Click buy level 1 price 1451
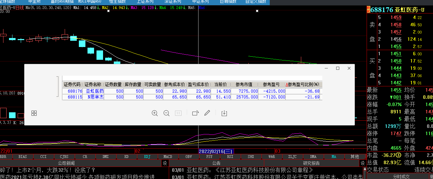The width and height of the screenshot is (433, 179). click(396, 54)
